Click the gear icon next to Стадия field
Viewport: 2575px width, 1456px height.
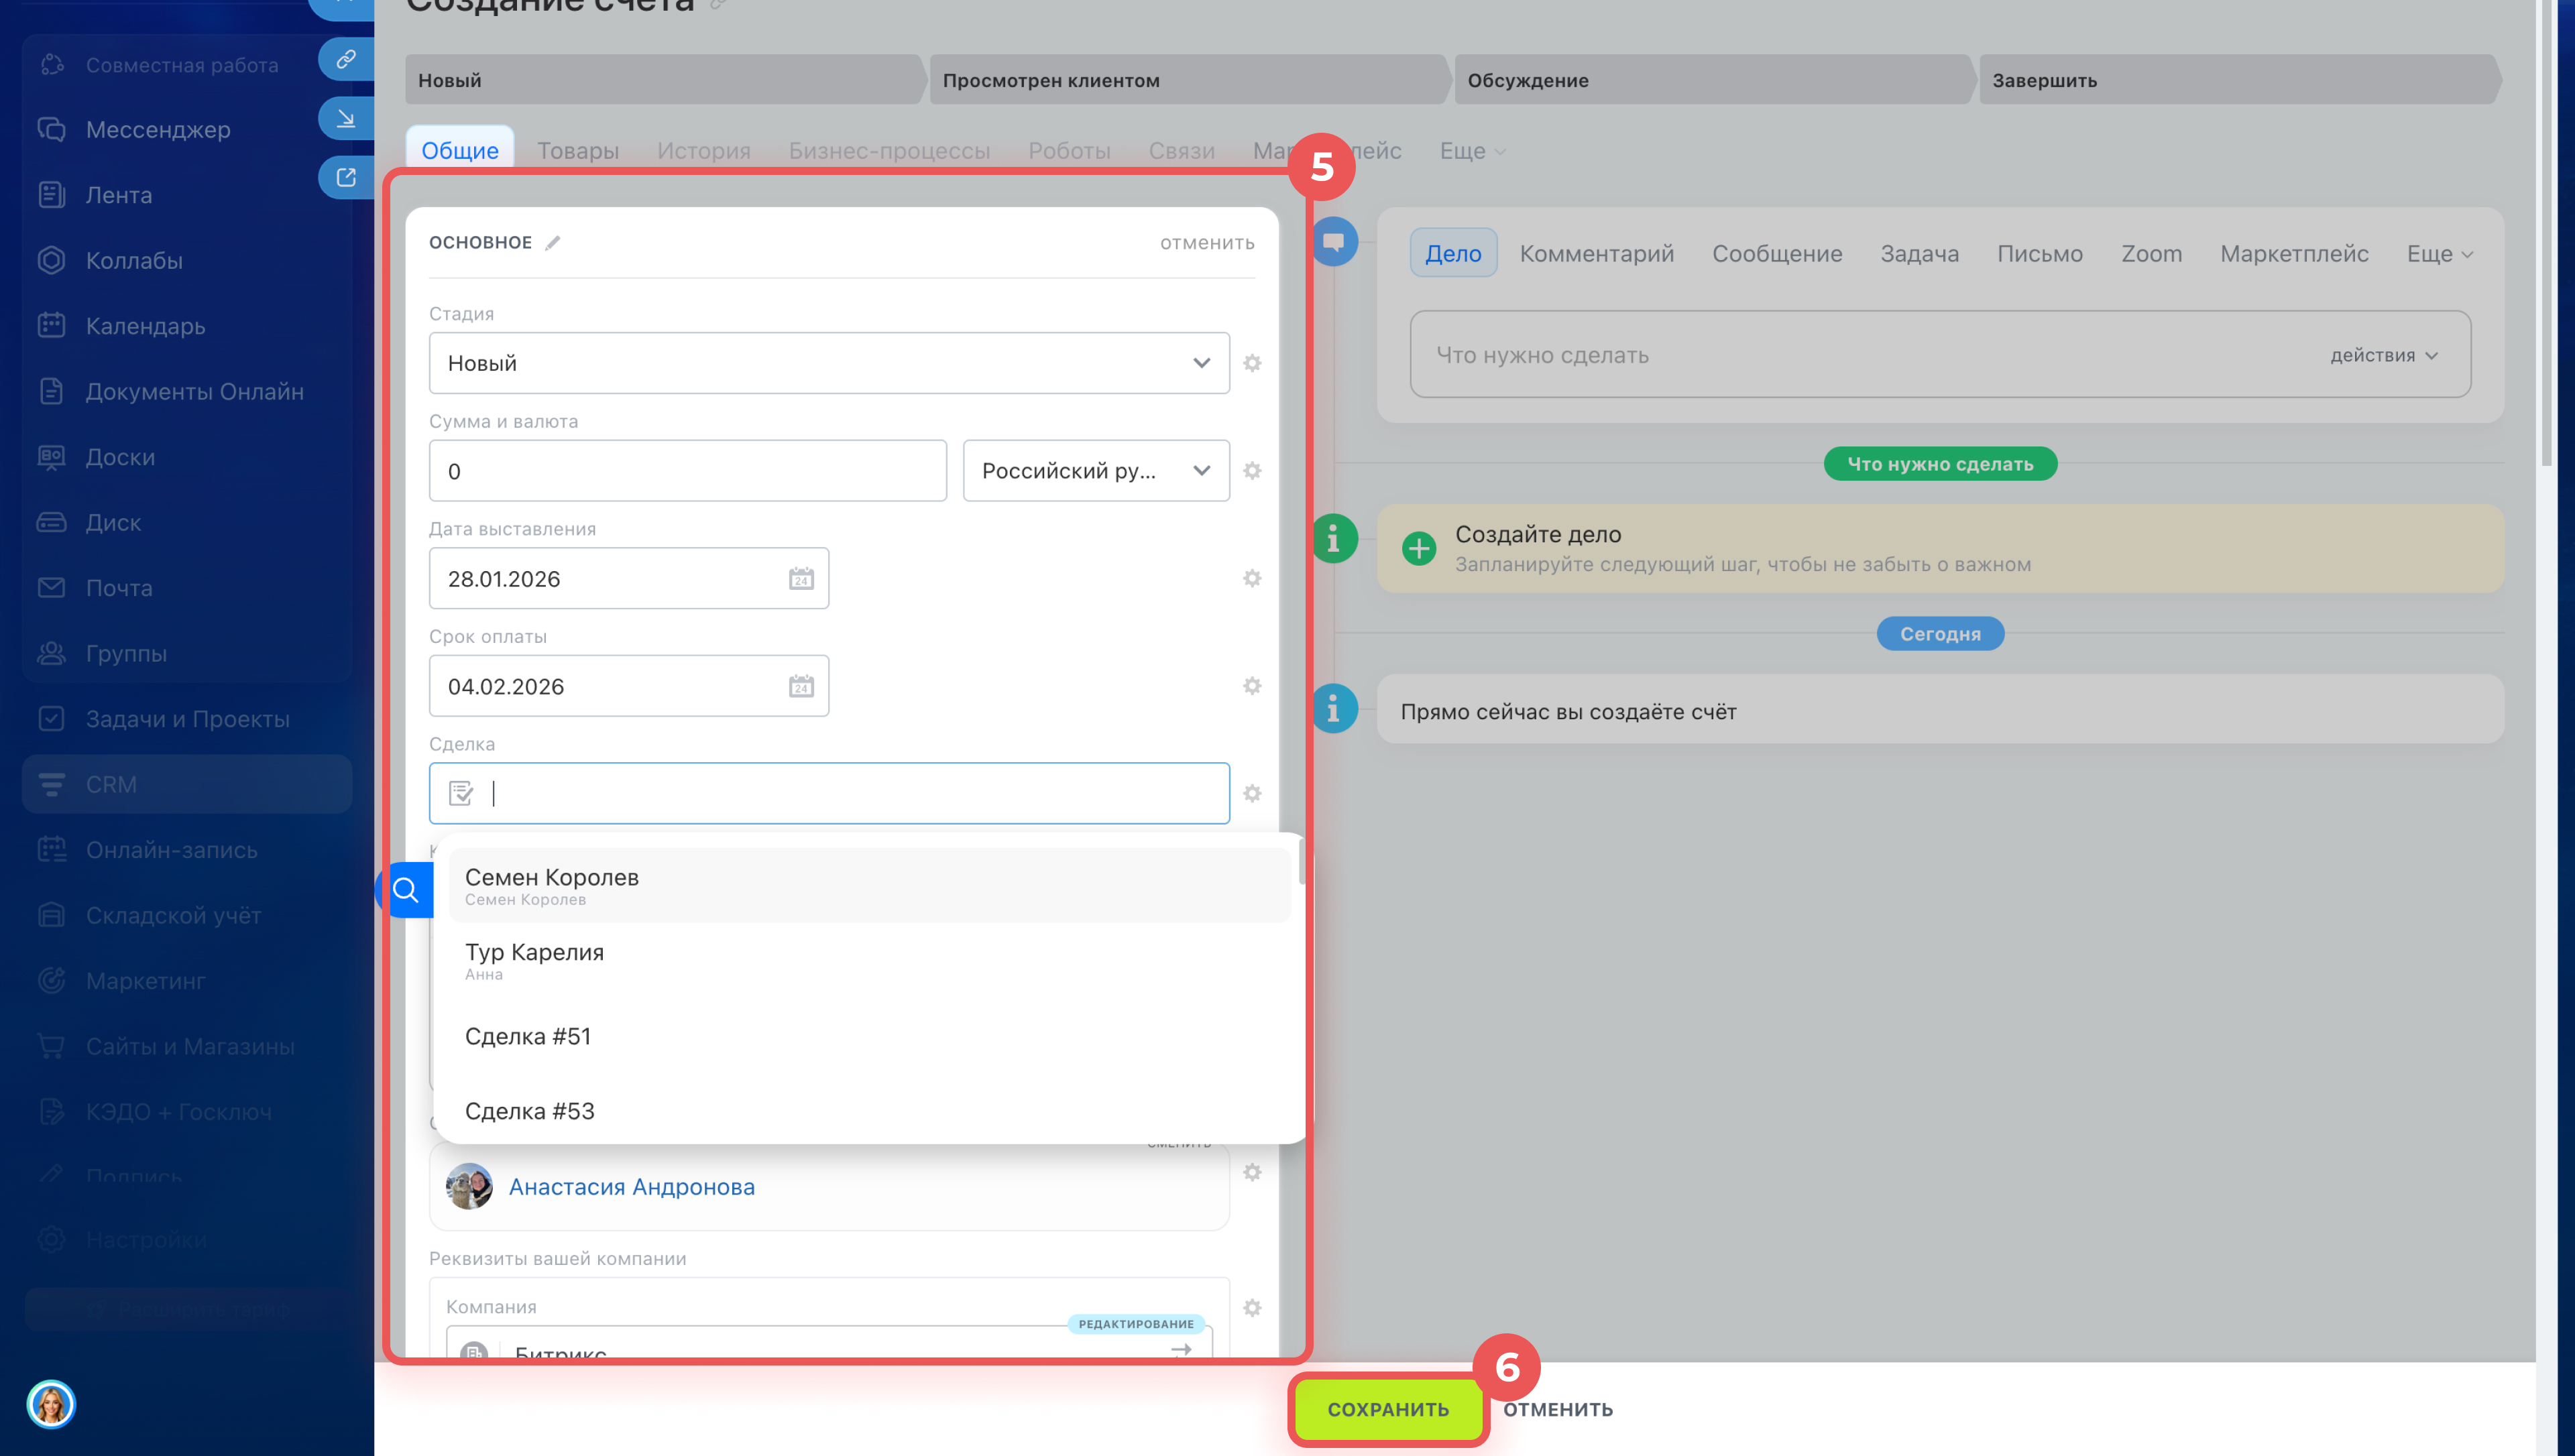[1251, 363]
